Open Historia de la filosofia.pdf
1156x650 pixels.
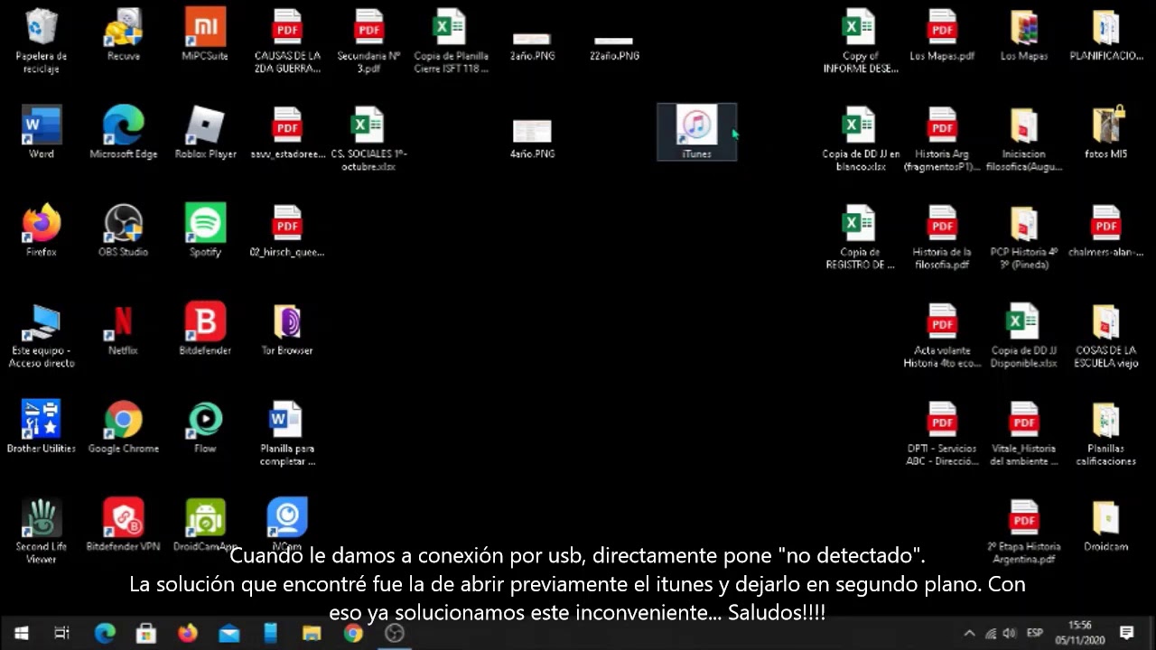942,237
